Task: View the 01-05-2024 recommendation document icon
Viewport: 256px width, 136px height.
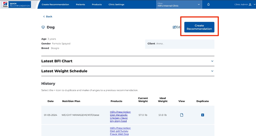Action: tap(182, 115)
